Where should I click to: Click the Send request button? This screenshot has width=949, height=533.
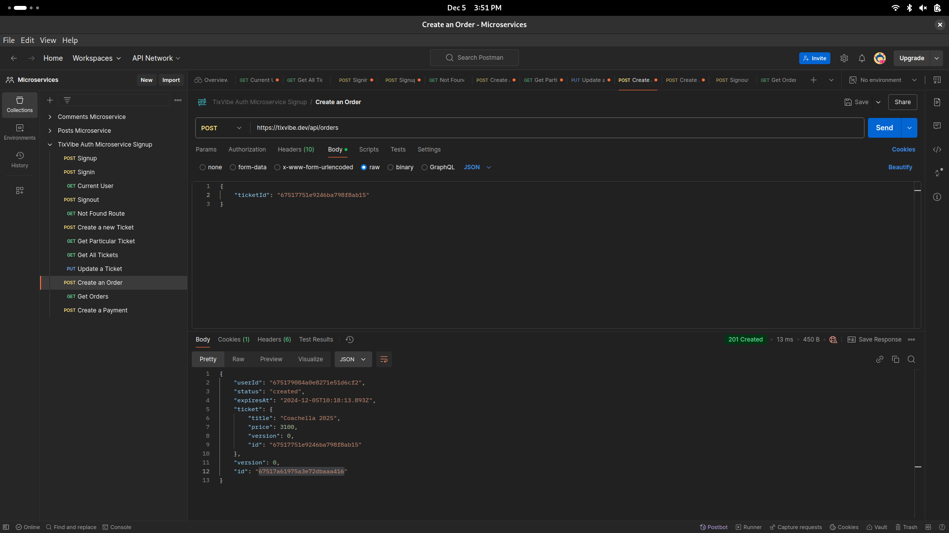[884, 127]
